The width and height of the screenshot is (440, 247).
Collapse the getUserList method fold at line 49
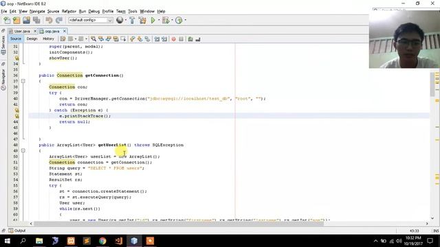(23, 151)
